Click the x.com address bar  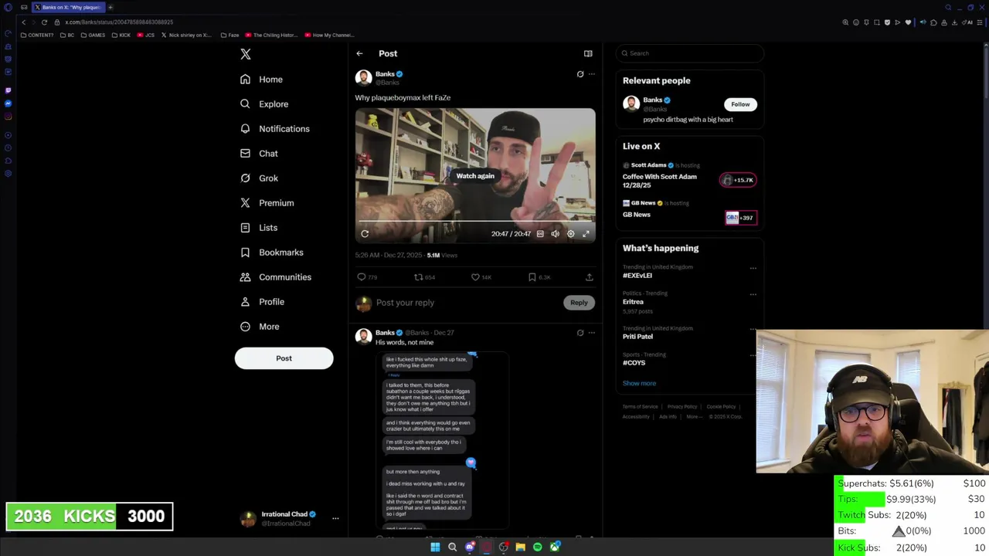(119, 22)
